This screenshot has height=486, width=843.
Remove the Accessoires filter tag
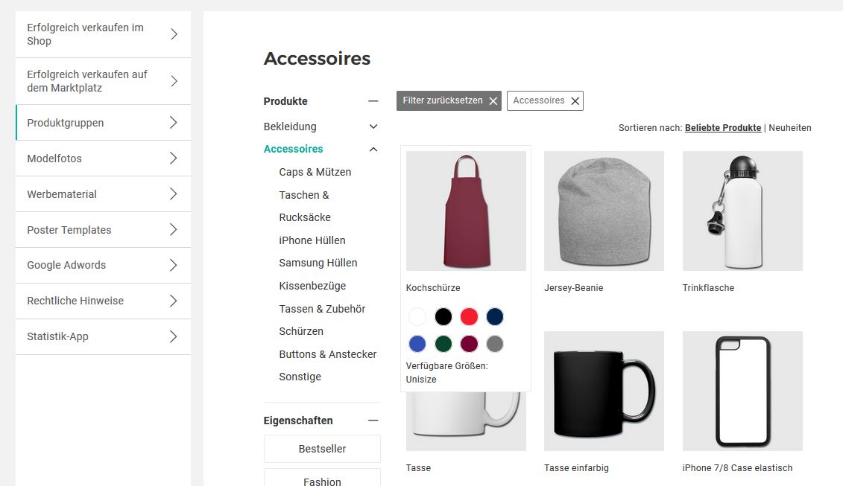coord(575,101)
